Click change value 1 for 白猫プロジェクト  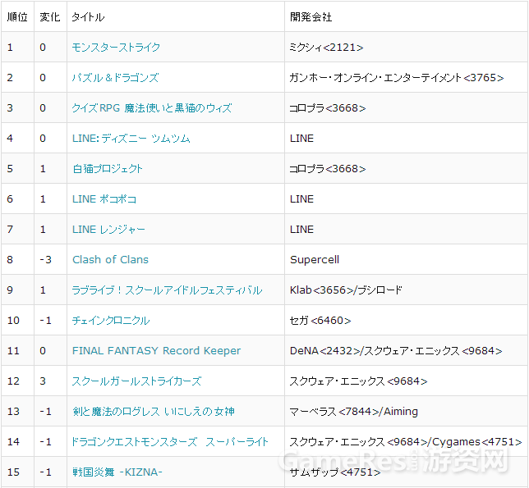click(43, 168)
